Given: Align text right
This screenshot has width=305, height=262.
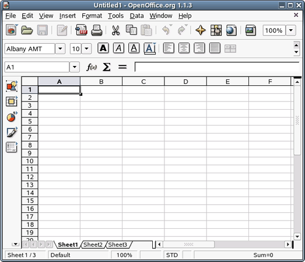Looking at the screenshot, I should 199,48.
